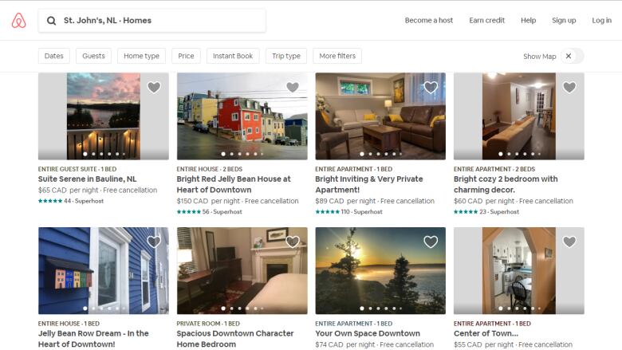Click ENTIRE GUEST SUITE · 1 BED label

point(77,169)
